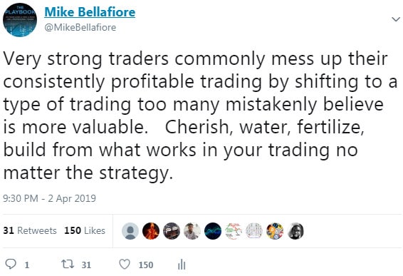
Task: Click the liker avatar of man in white shirt
Action: (192, 231)
